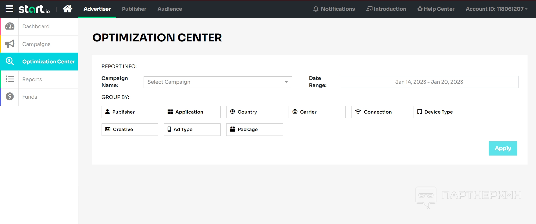Screen dimensions: 536x224
Task: Click the Campaigns megaphone icon
Action: pyautogui.click(x=10, y=44)
